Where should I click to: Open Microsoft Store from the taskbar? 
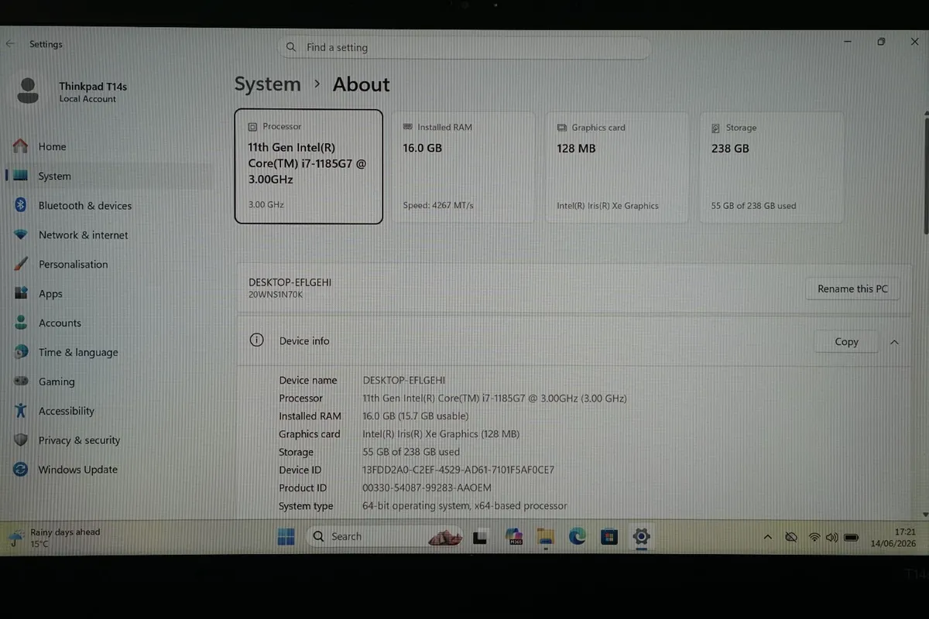[609, 536]
